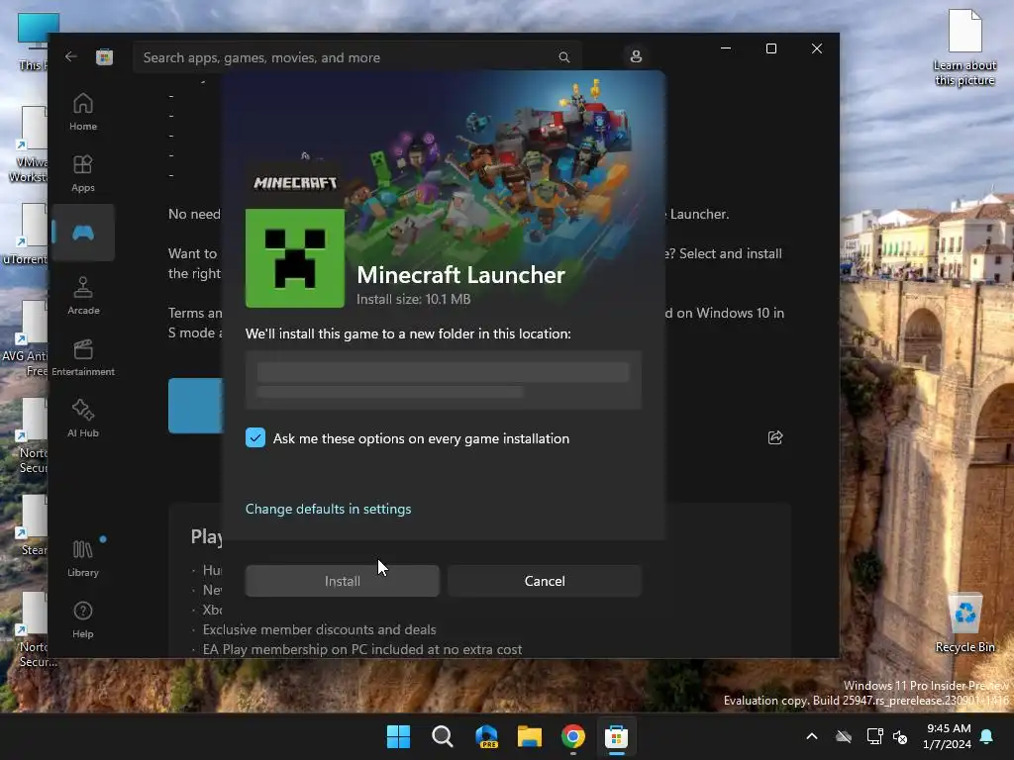Viewport: 1014px width, 760px height.
Task: Click the Minecraft Launcher title text
Action: tap(461, 275)
